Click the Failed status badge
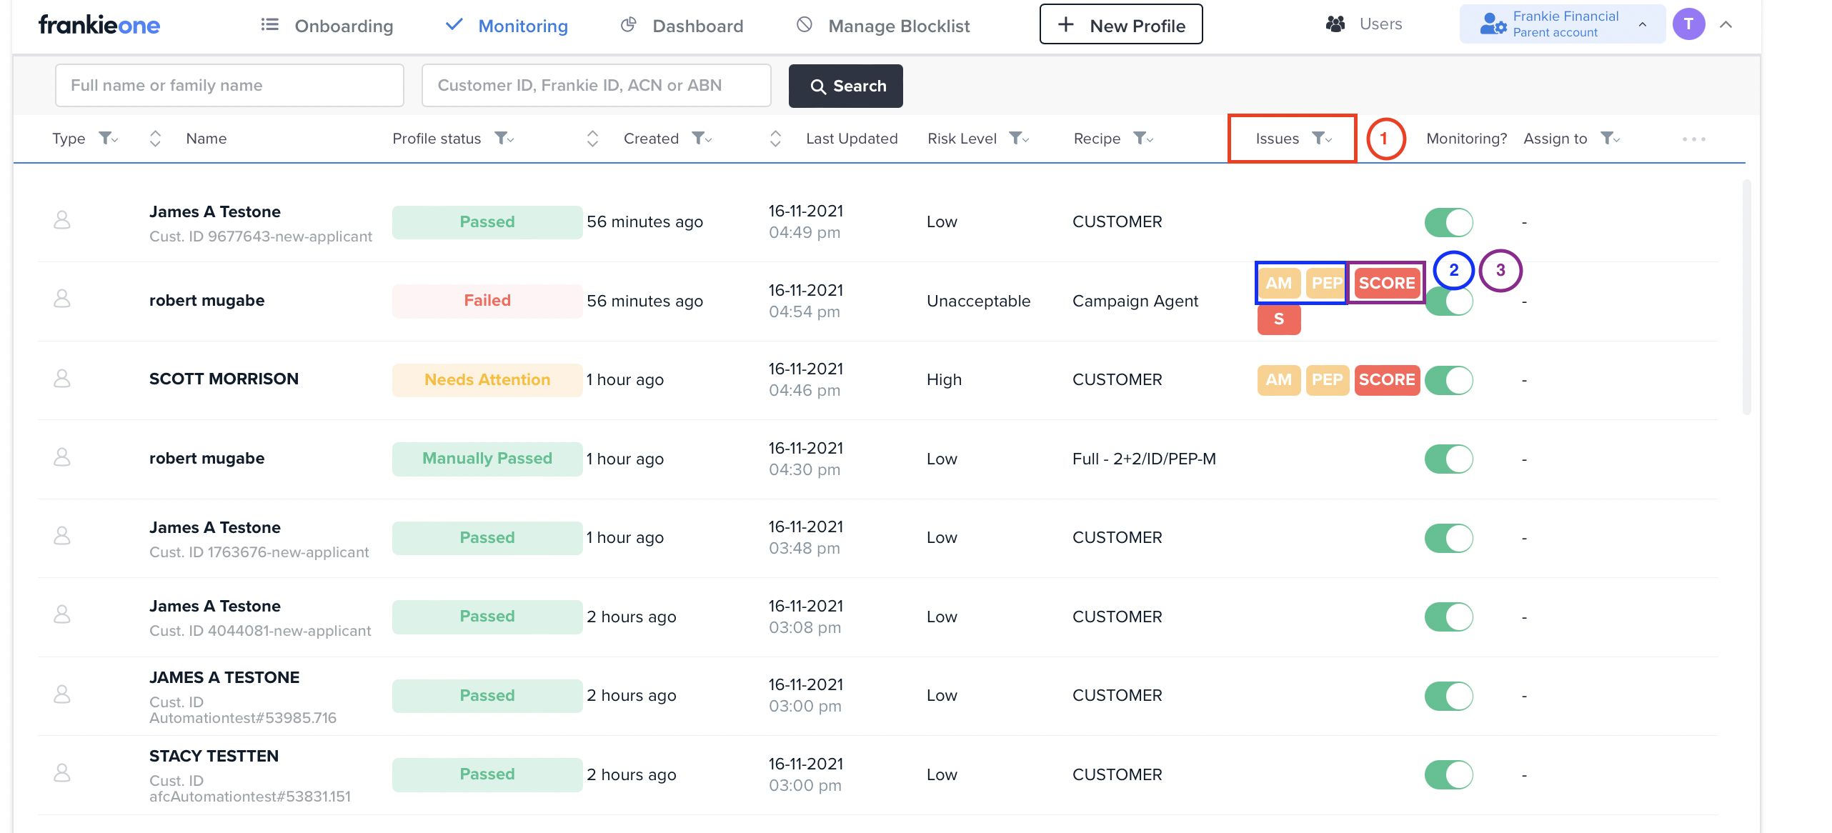 (487, 301)
